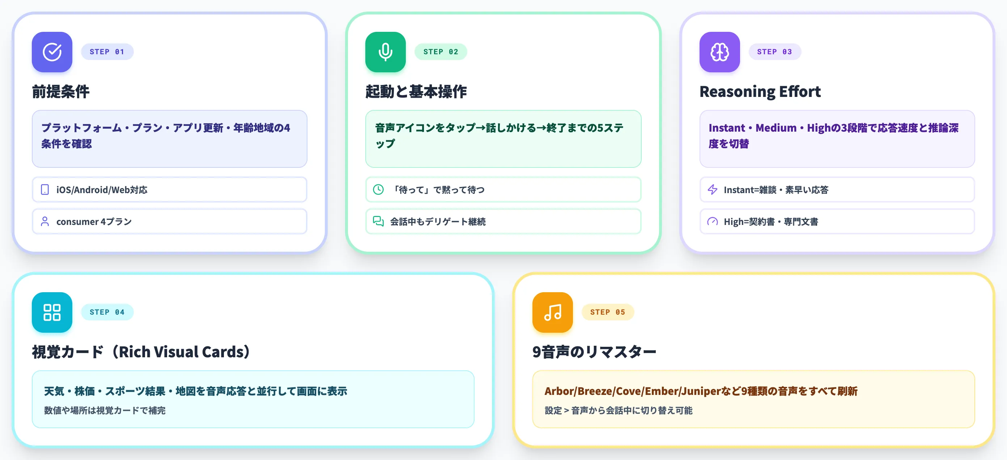This screenshot has width=1007, height=460.
Task: Click the consumer 4プラン row
Action: (170, 222)
